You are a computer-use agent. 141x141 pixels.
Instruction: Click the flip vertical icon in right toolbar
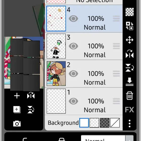130,68
